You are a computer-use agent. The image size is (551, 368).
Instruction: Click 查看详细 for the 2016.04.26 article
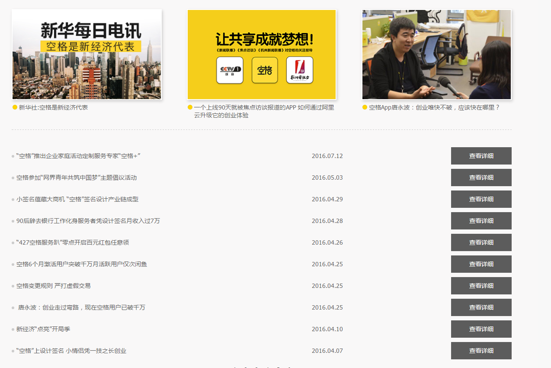click(x=481, y=242)
